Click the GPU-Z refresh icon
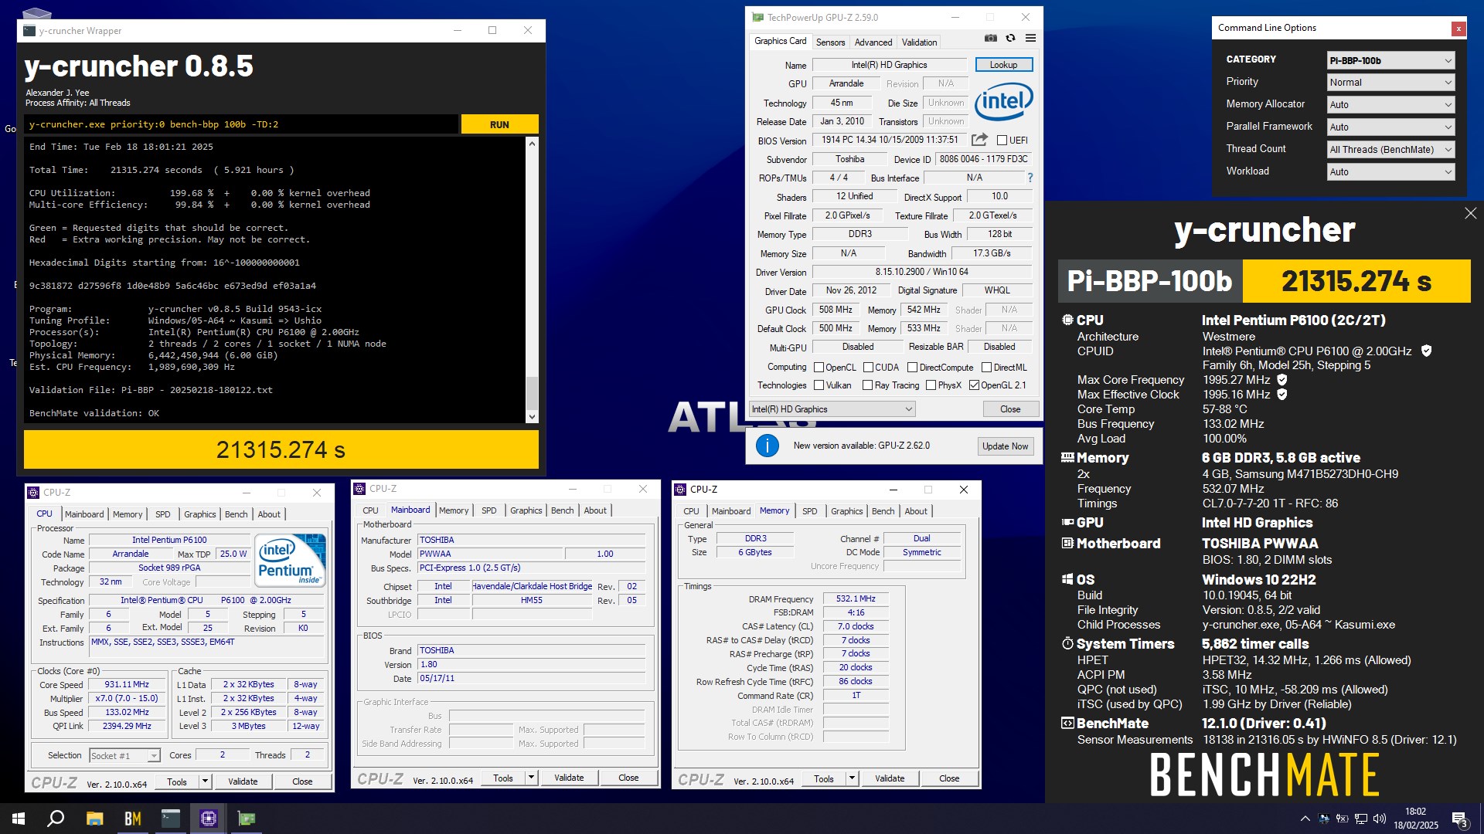 click(x=1010, y=39)
